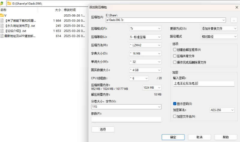Open 压缩方法 LZMA2 dropdown
This screenshot has height=142, width=240.
pos(145,45)
